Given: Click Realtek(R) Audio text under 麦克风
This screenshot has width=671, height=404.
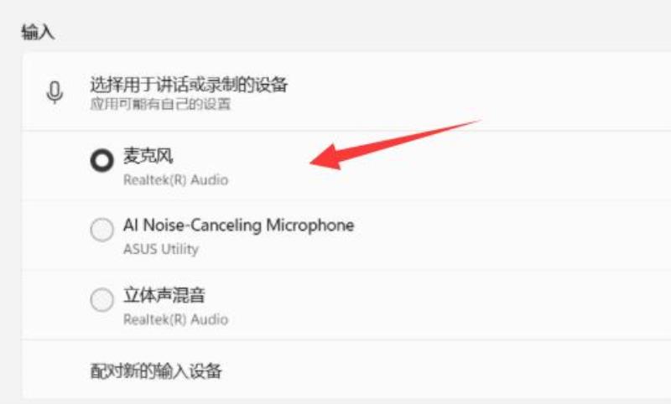Looking at the screenshot, I should pyautogui.click(x=175, y=179).
